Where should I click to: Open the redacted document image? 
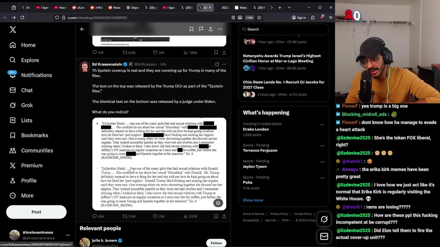(x=159, y=164)
